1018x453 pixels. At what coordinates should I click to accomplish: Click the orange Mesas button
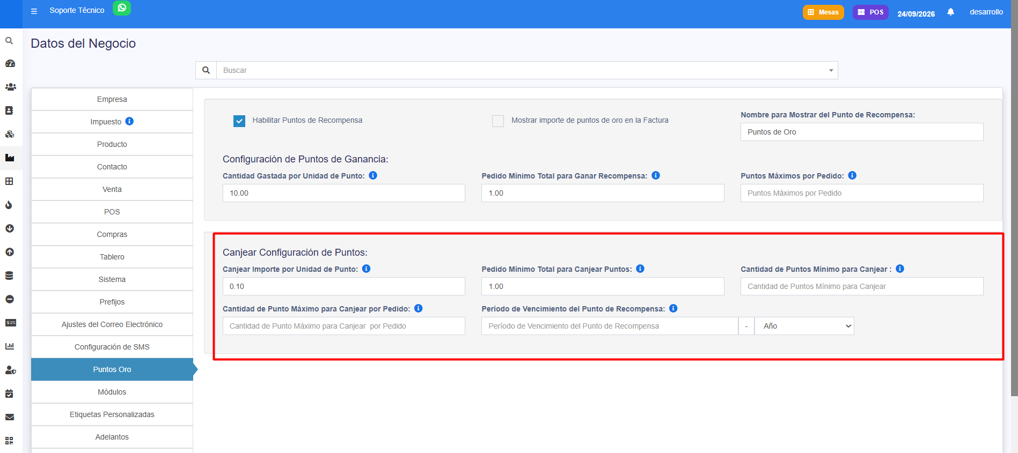[823, 12]
